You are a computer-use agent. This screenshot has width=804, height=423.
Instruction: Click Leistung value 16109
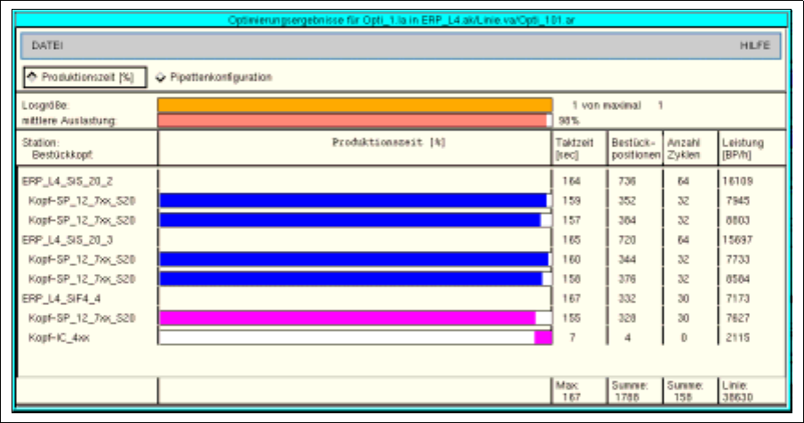pos(737,181)
